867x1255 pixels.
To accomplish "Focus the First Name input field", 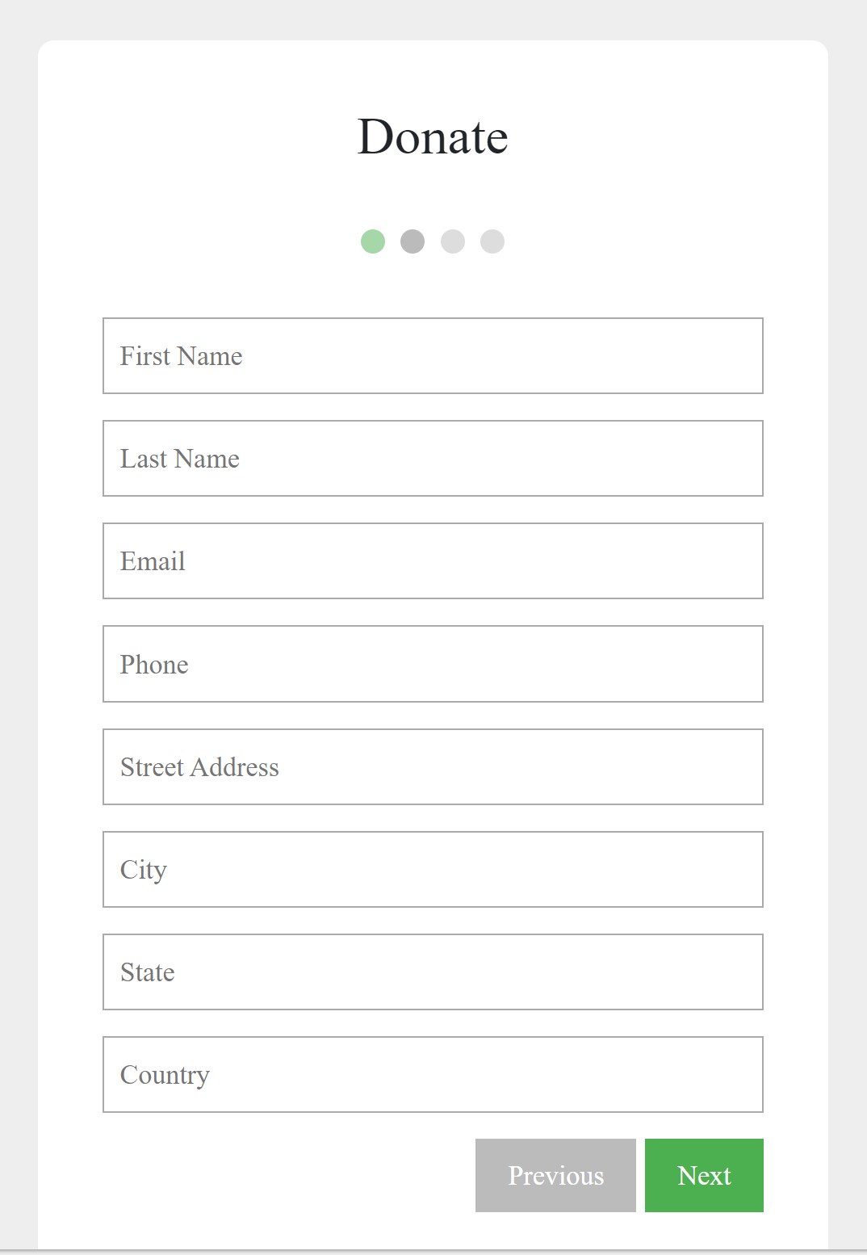I will (433, 355).
